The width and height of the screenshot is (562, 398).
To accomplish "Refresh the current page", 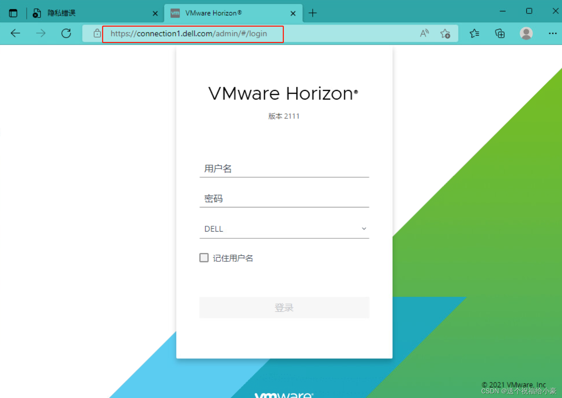I will click(x=66, y=33).
